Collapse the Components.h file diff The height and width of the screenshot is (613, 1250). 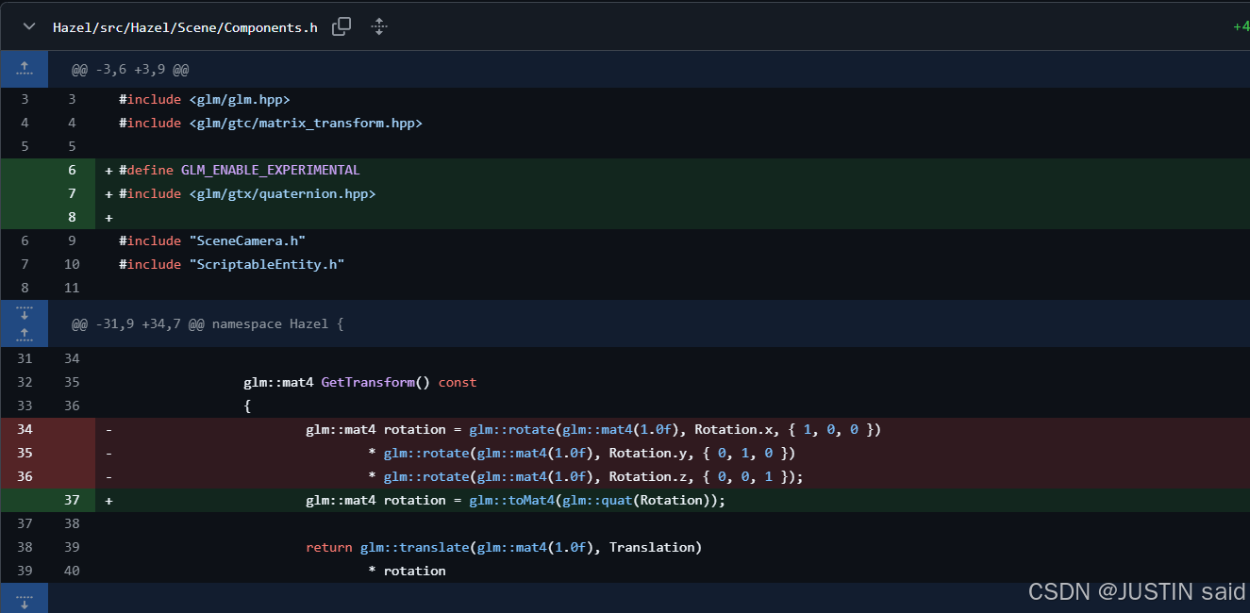pyautogui.click(x=29, y=27)
